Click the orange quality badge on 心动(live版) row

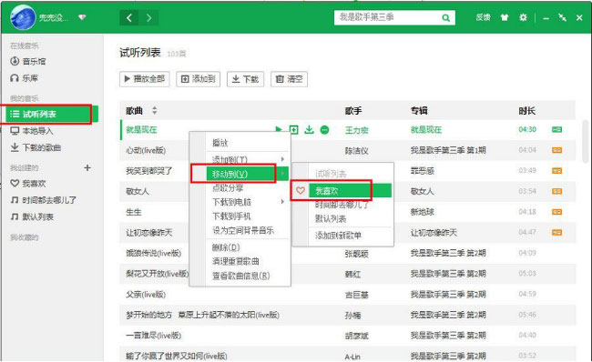(x=556, y=150)
